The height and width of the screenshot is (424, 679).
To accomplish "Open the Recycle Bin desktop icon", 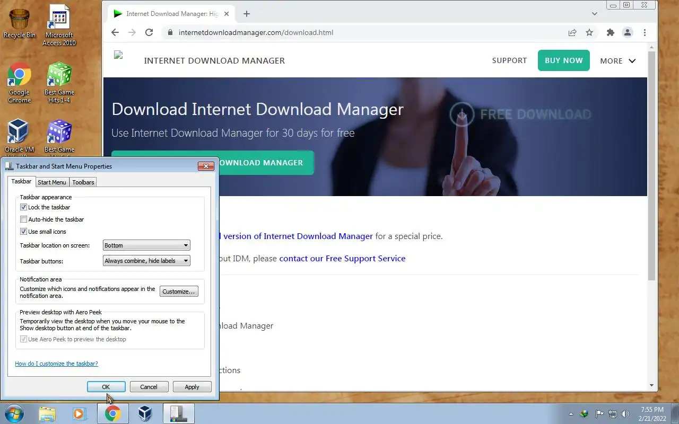I will [x=20, y=24].
